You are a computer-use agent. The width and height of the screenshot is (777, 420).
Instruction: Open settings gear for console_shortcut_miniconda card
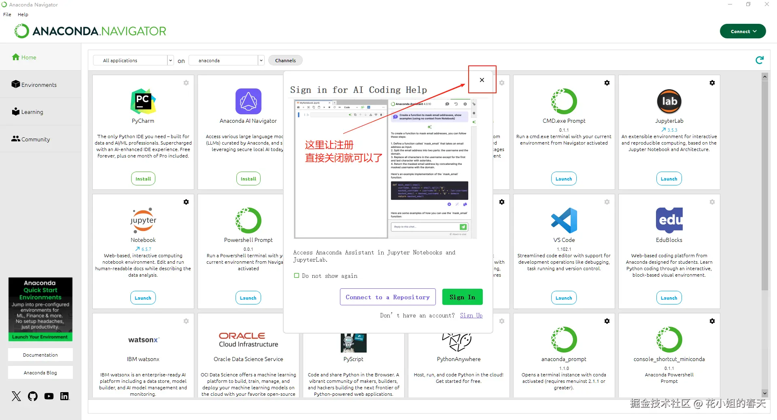pyautogui.click(x=712, y=321)
